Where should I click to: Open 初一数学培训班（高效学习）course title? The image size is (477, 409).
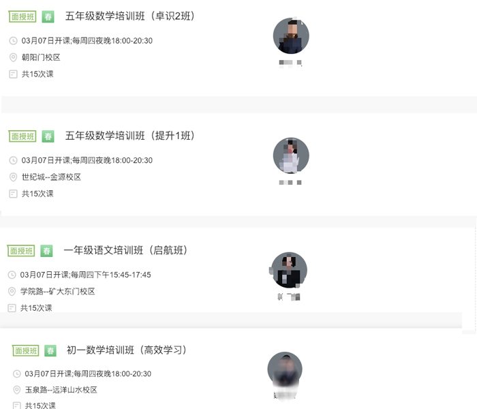pos(127,350)
